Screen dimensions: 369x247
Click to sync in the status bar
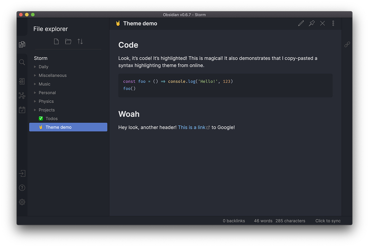(328, 221)
